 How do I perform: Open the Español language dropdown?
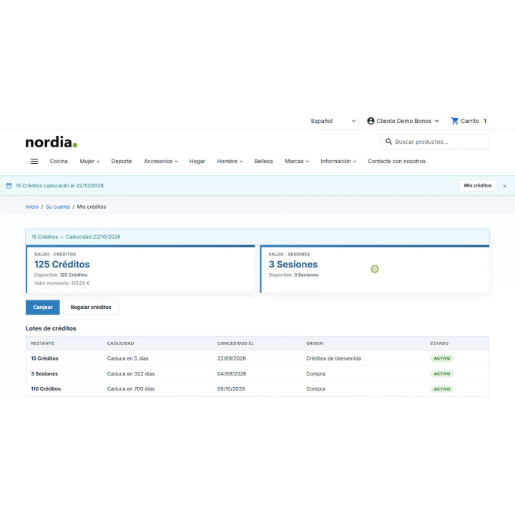(333, 121)
